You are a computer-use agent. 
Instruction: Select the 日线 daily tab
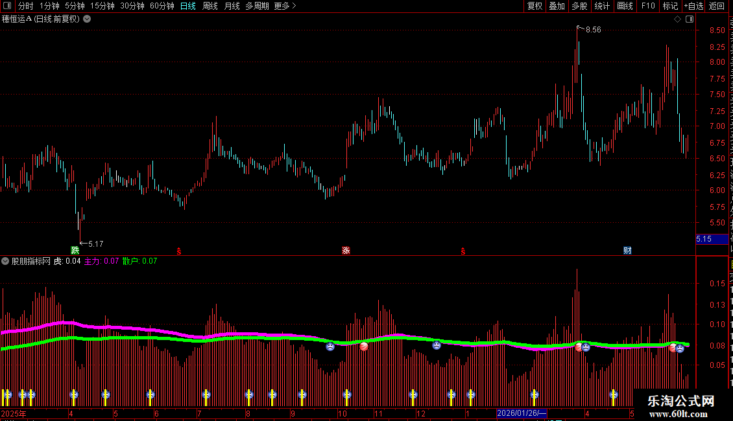(188, 6)
